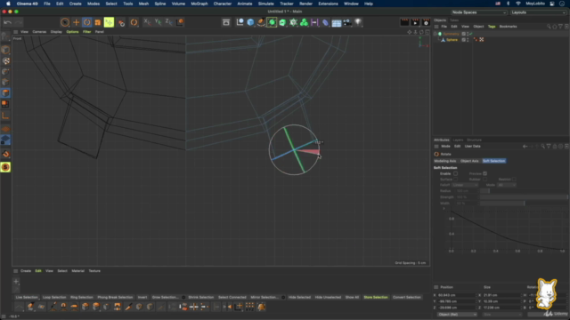The height and width of the screenshot is (320, 570).
Task: Open the Simulate menu
Action: 265,4
